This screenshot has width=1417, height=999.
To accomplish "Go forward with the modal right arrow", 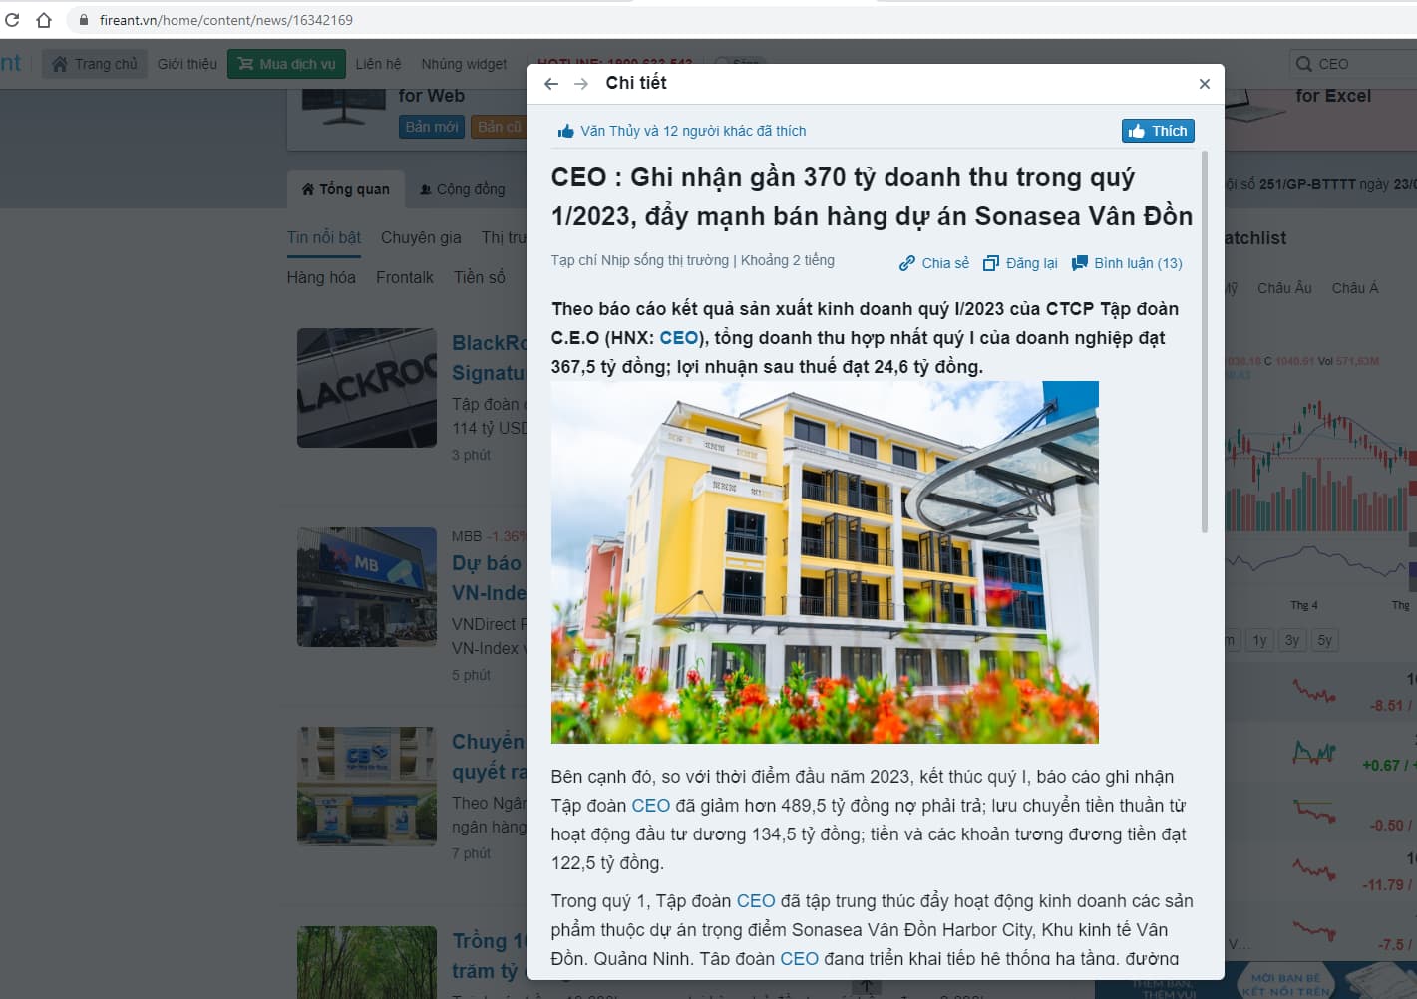I will pos(581,84).
